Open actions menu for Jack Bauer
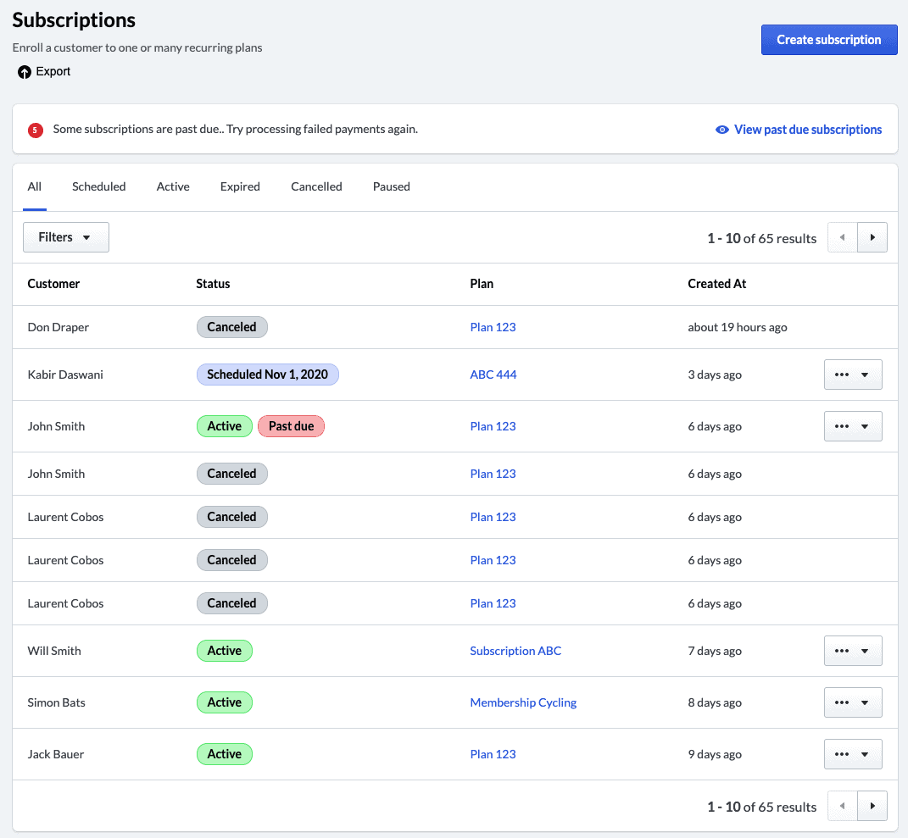The height and width of the screenshot is (838, 908). 852,754
